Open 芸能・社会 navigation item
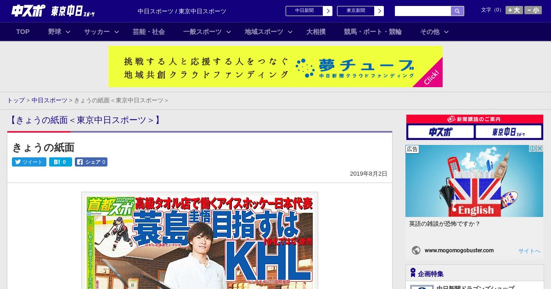The height and width of the screenshot is (289, 551). [149, 32]
